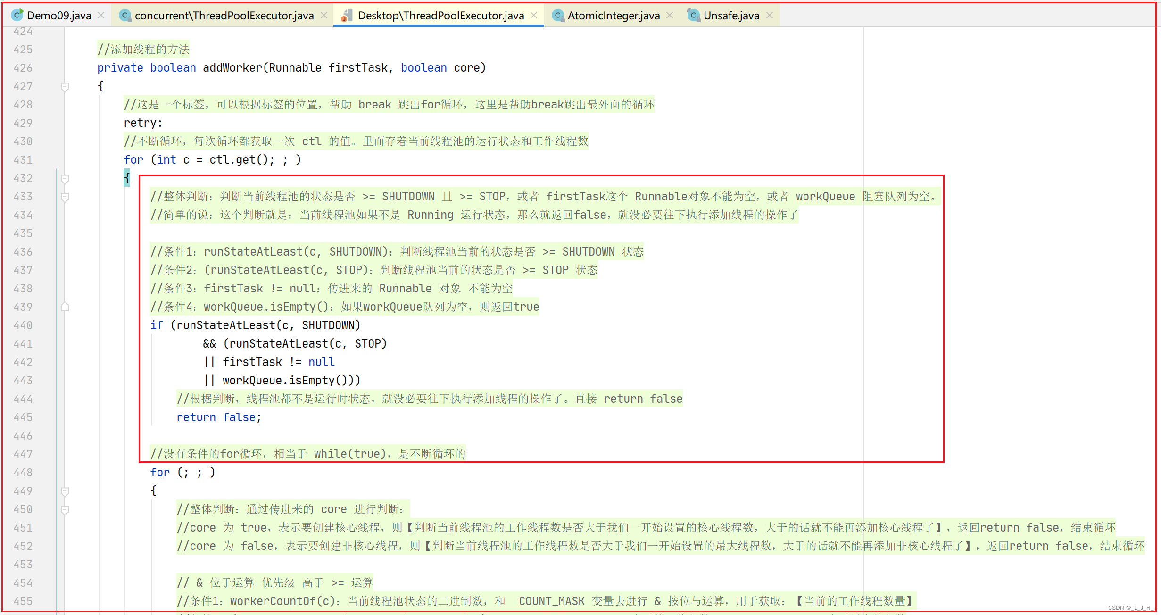This screenshot has height=615, width=1161.
Task: Click 'ctl.get()' in the for statement
Action: point(239,160)
